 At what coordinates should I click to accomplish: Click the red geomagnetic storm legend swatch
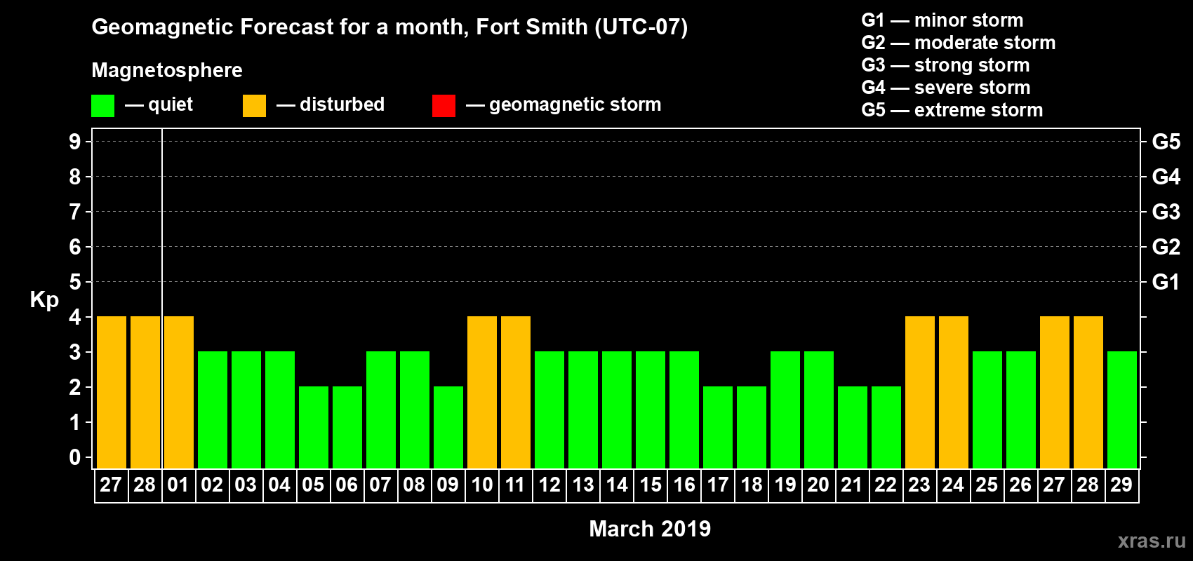(x=444, y=106)
